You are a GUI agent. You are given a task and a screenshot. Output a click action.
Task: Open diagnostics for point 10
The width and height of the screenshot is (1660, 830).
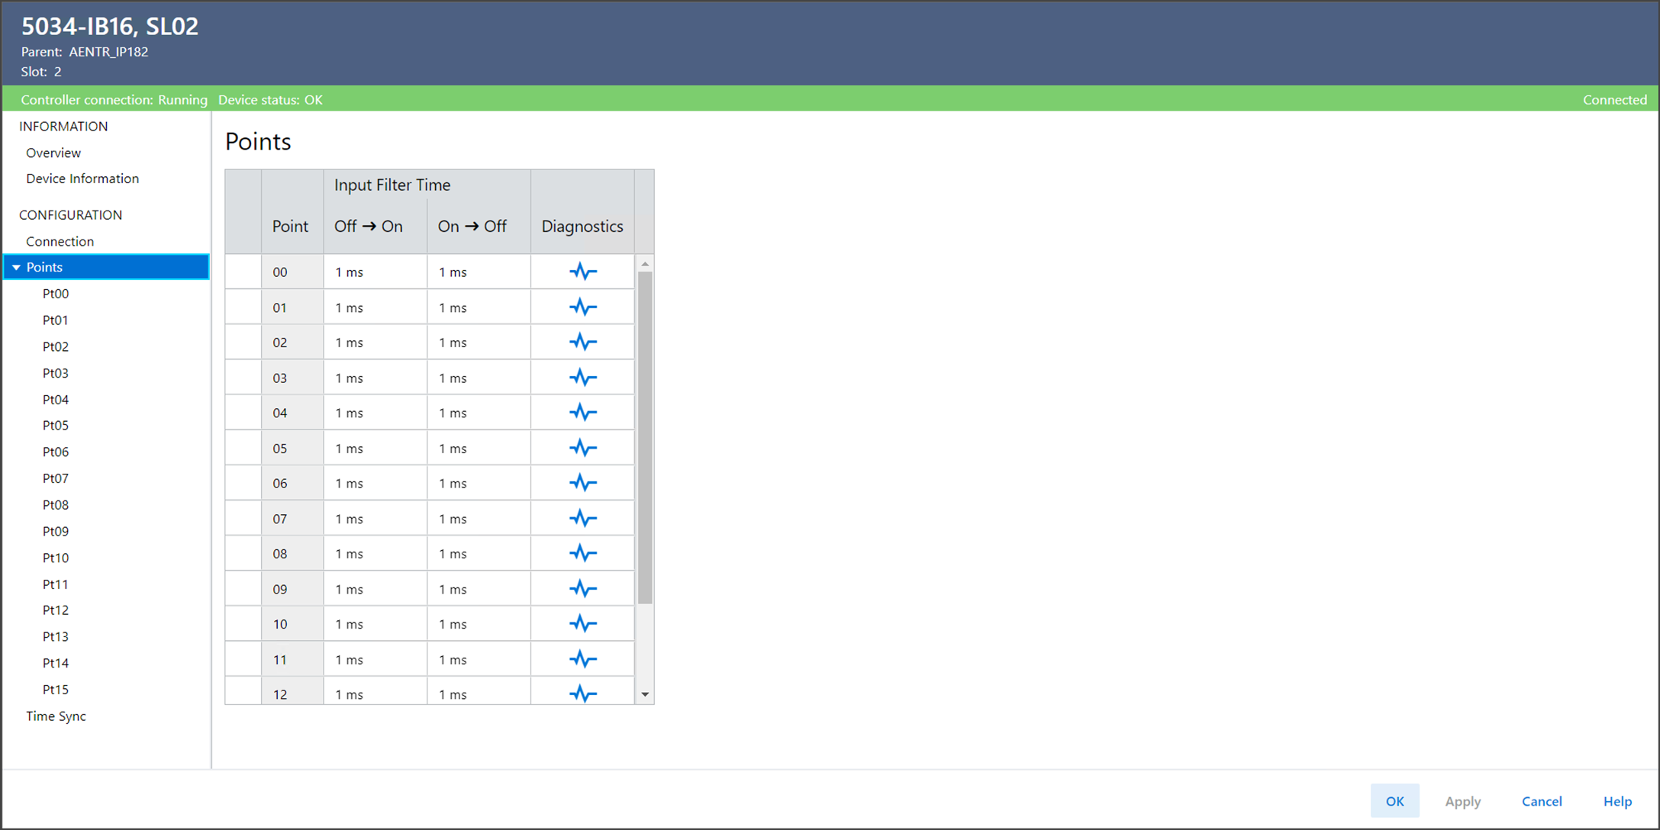582,624
